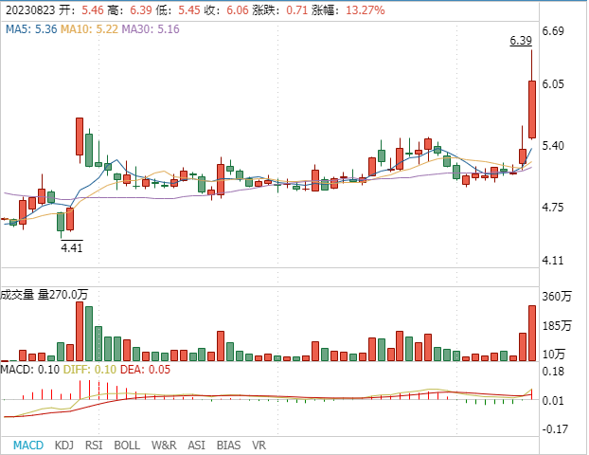The image size is (589, 455).
Task: Select the last red volume bar
Action: (532, 333)
